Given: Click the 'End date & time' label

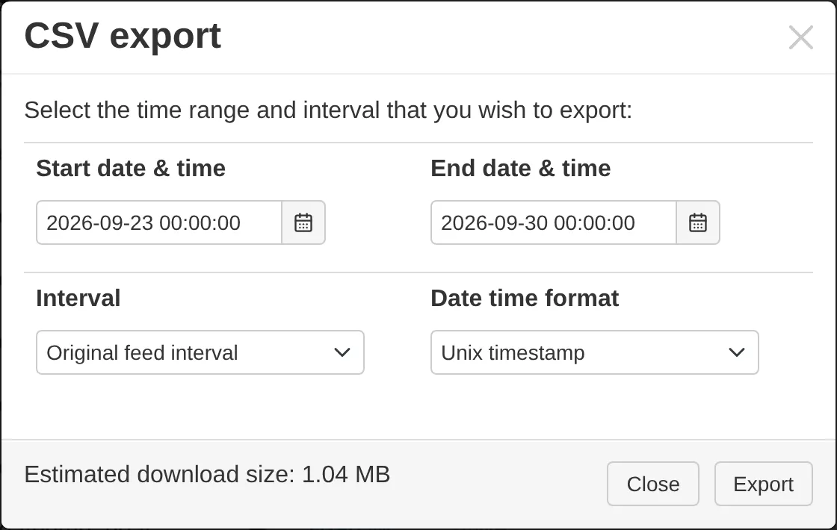Looking at the screenshot, I should click(520, 169).
